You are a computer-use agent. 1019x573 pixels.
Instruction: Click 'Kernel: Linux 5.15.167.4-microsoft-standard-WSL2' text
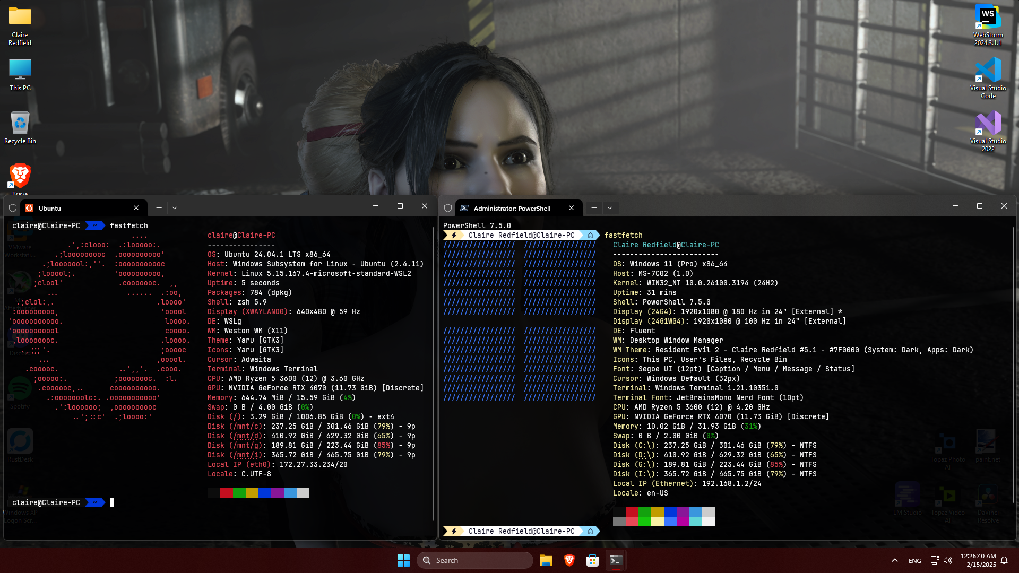(x=309, y=273)
